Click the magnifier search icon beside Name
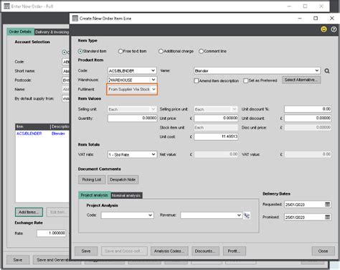The image size is (340, 270). [327, 71]
